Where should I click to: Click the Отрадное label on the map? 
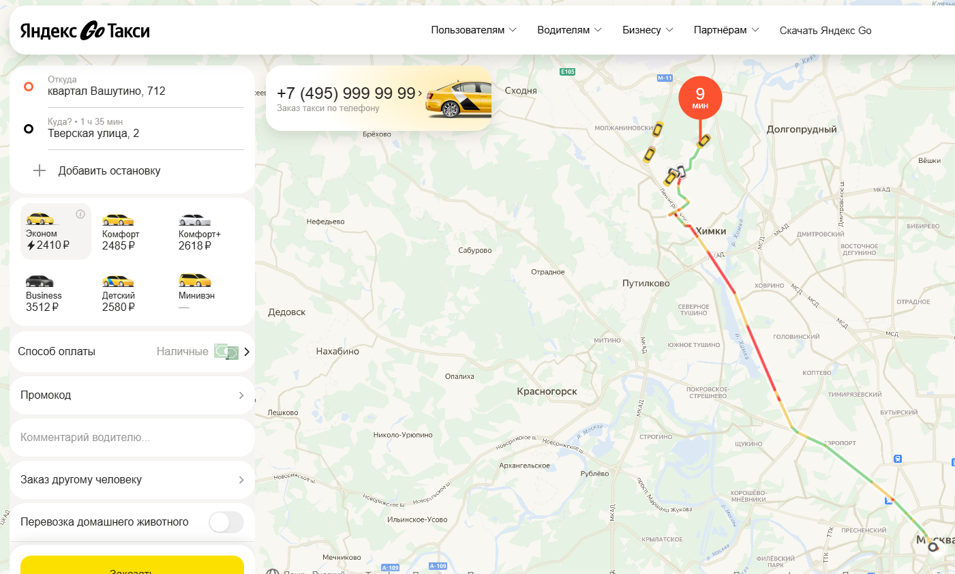(548, 272)
